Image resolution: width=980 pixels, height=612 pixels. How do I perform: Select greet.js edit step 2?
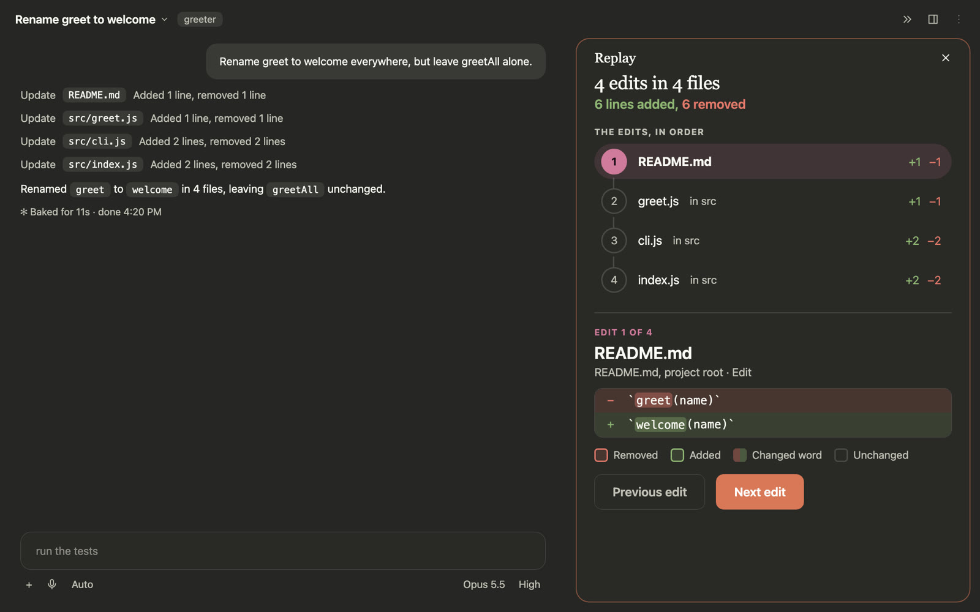pos(772,201)
